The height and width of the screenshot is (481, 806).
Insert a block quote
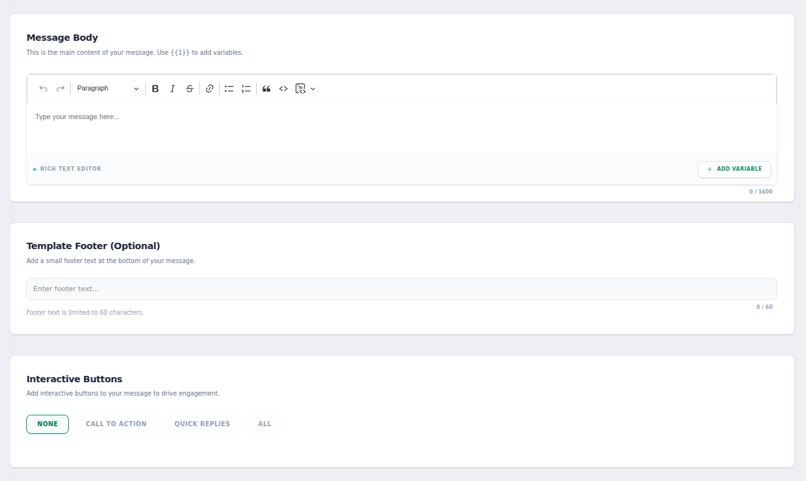(266, 89)
